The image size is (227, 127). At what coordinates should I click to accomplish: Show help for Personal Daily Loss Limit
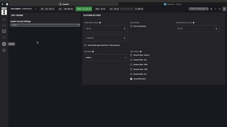194,23
